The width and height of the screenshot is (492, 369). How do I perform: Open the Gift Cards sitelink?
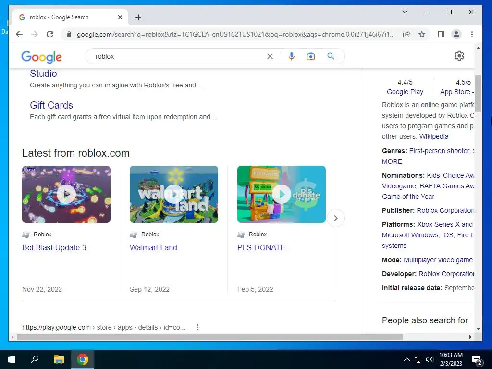click(x=51, y=105)
